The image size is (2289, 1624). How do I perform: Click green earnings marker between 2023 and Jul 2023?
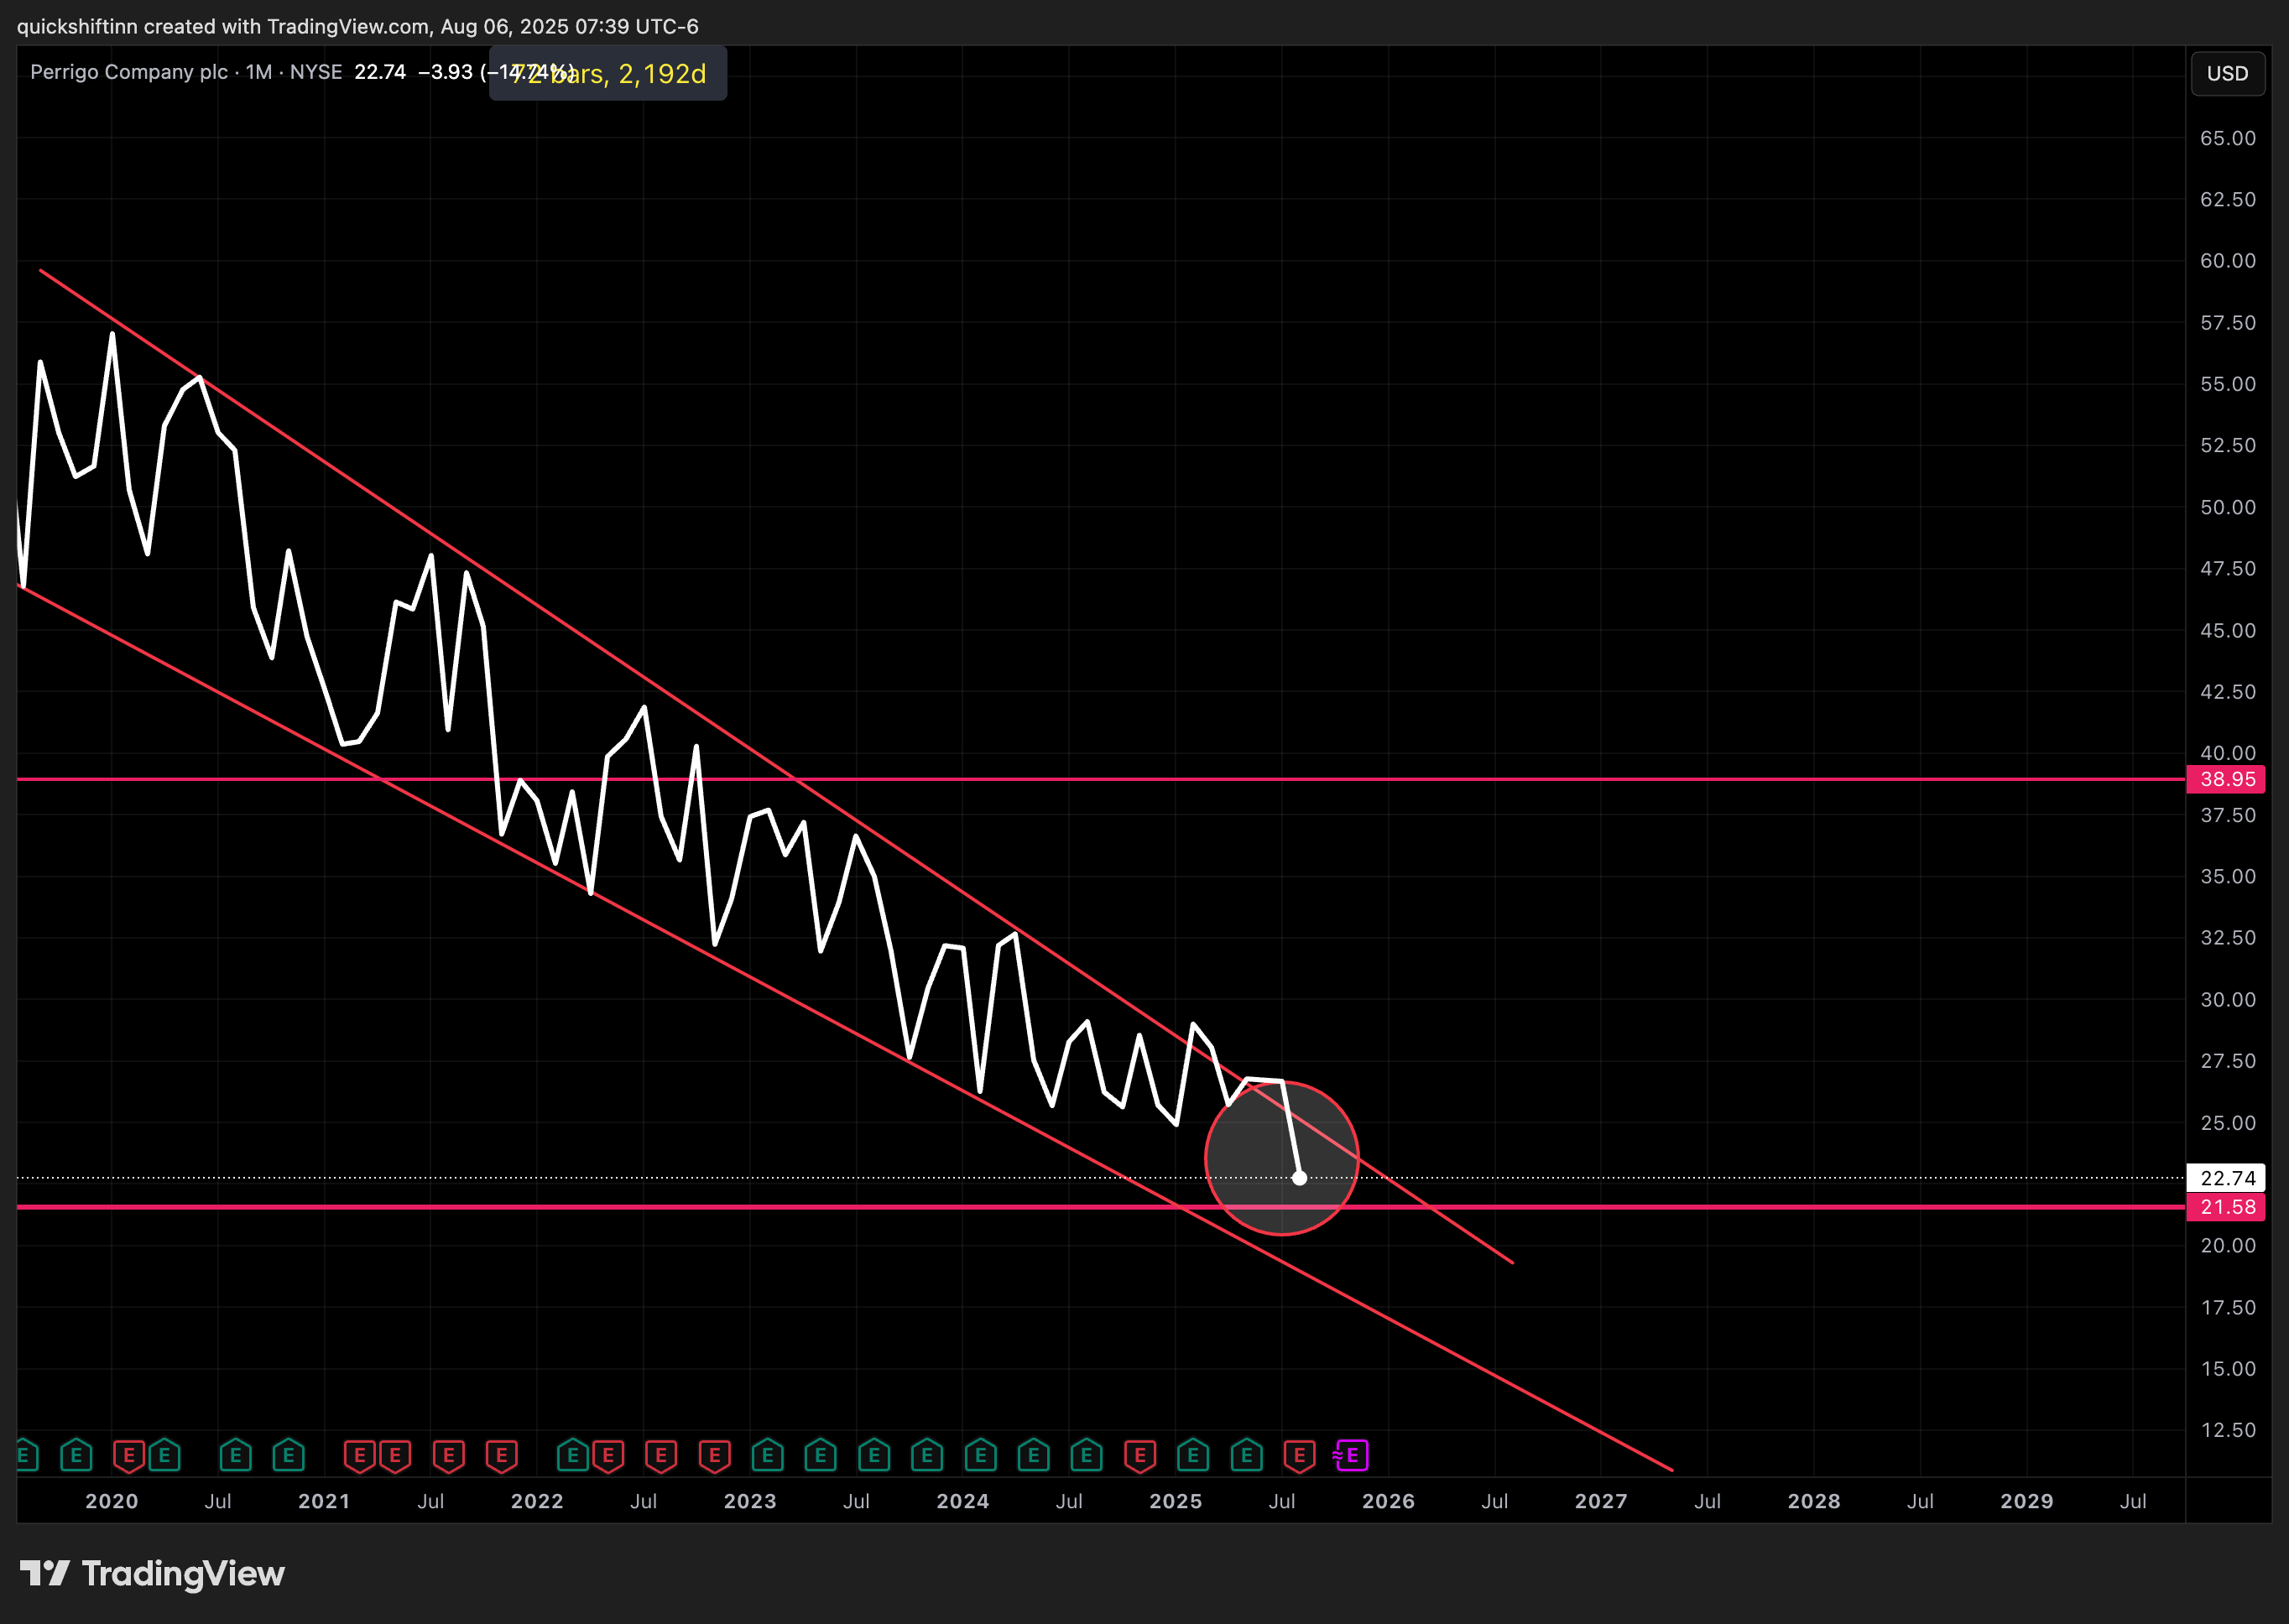(x=820, y=1455)
